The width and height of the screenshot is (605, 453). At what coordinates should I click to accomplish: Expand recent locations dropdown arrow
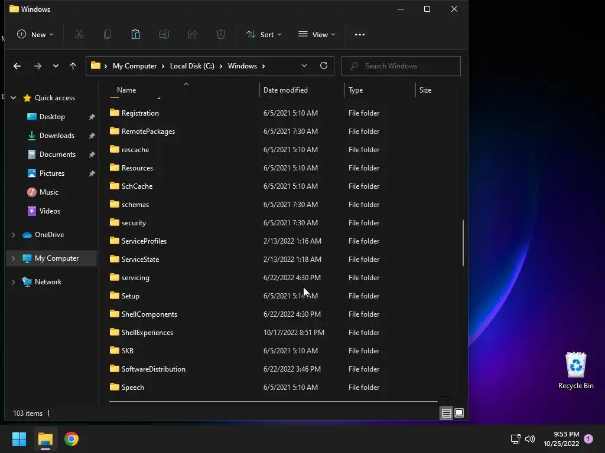click(56, 66)
